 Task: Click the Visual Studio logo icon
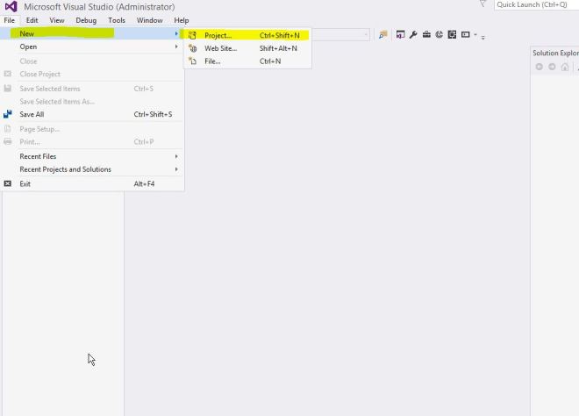pyautogui.click(x=11, y=6)
